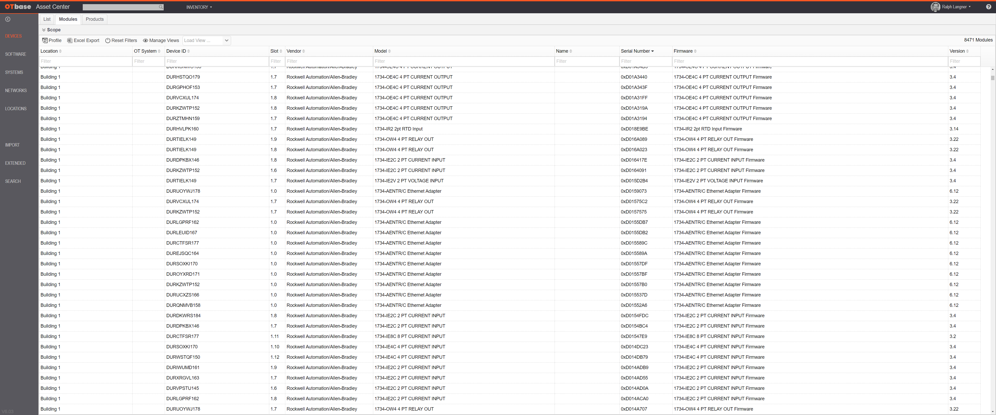Select the Modules tab
This screenshot has width=996, height=415.
pos(68,19)
